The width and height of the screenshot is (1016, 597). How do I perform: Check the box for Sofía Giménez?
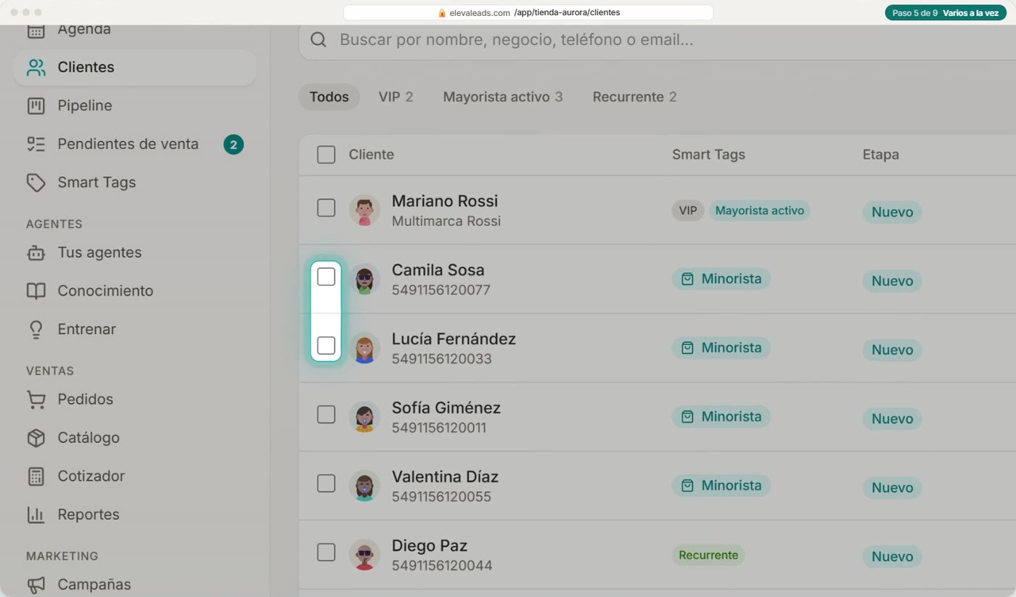coord(327,415)
